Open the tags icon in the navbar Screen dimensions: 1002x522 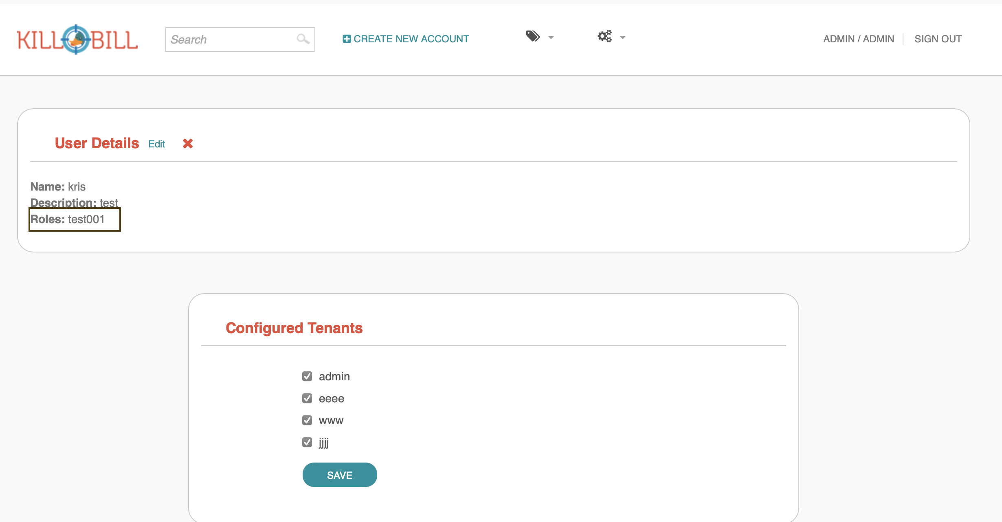tap(532, 36)
